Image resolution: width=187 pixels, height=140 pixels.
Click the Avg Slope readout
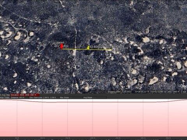[x=89, y=98]
